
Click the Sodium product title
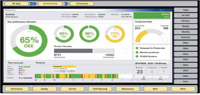coord(10,14)
